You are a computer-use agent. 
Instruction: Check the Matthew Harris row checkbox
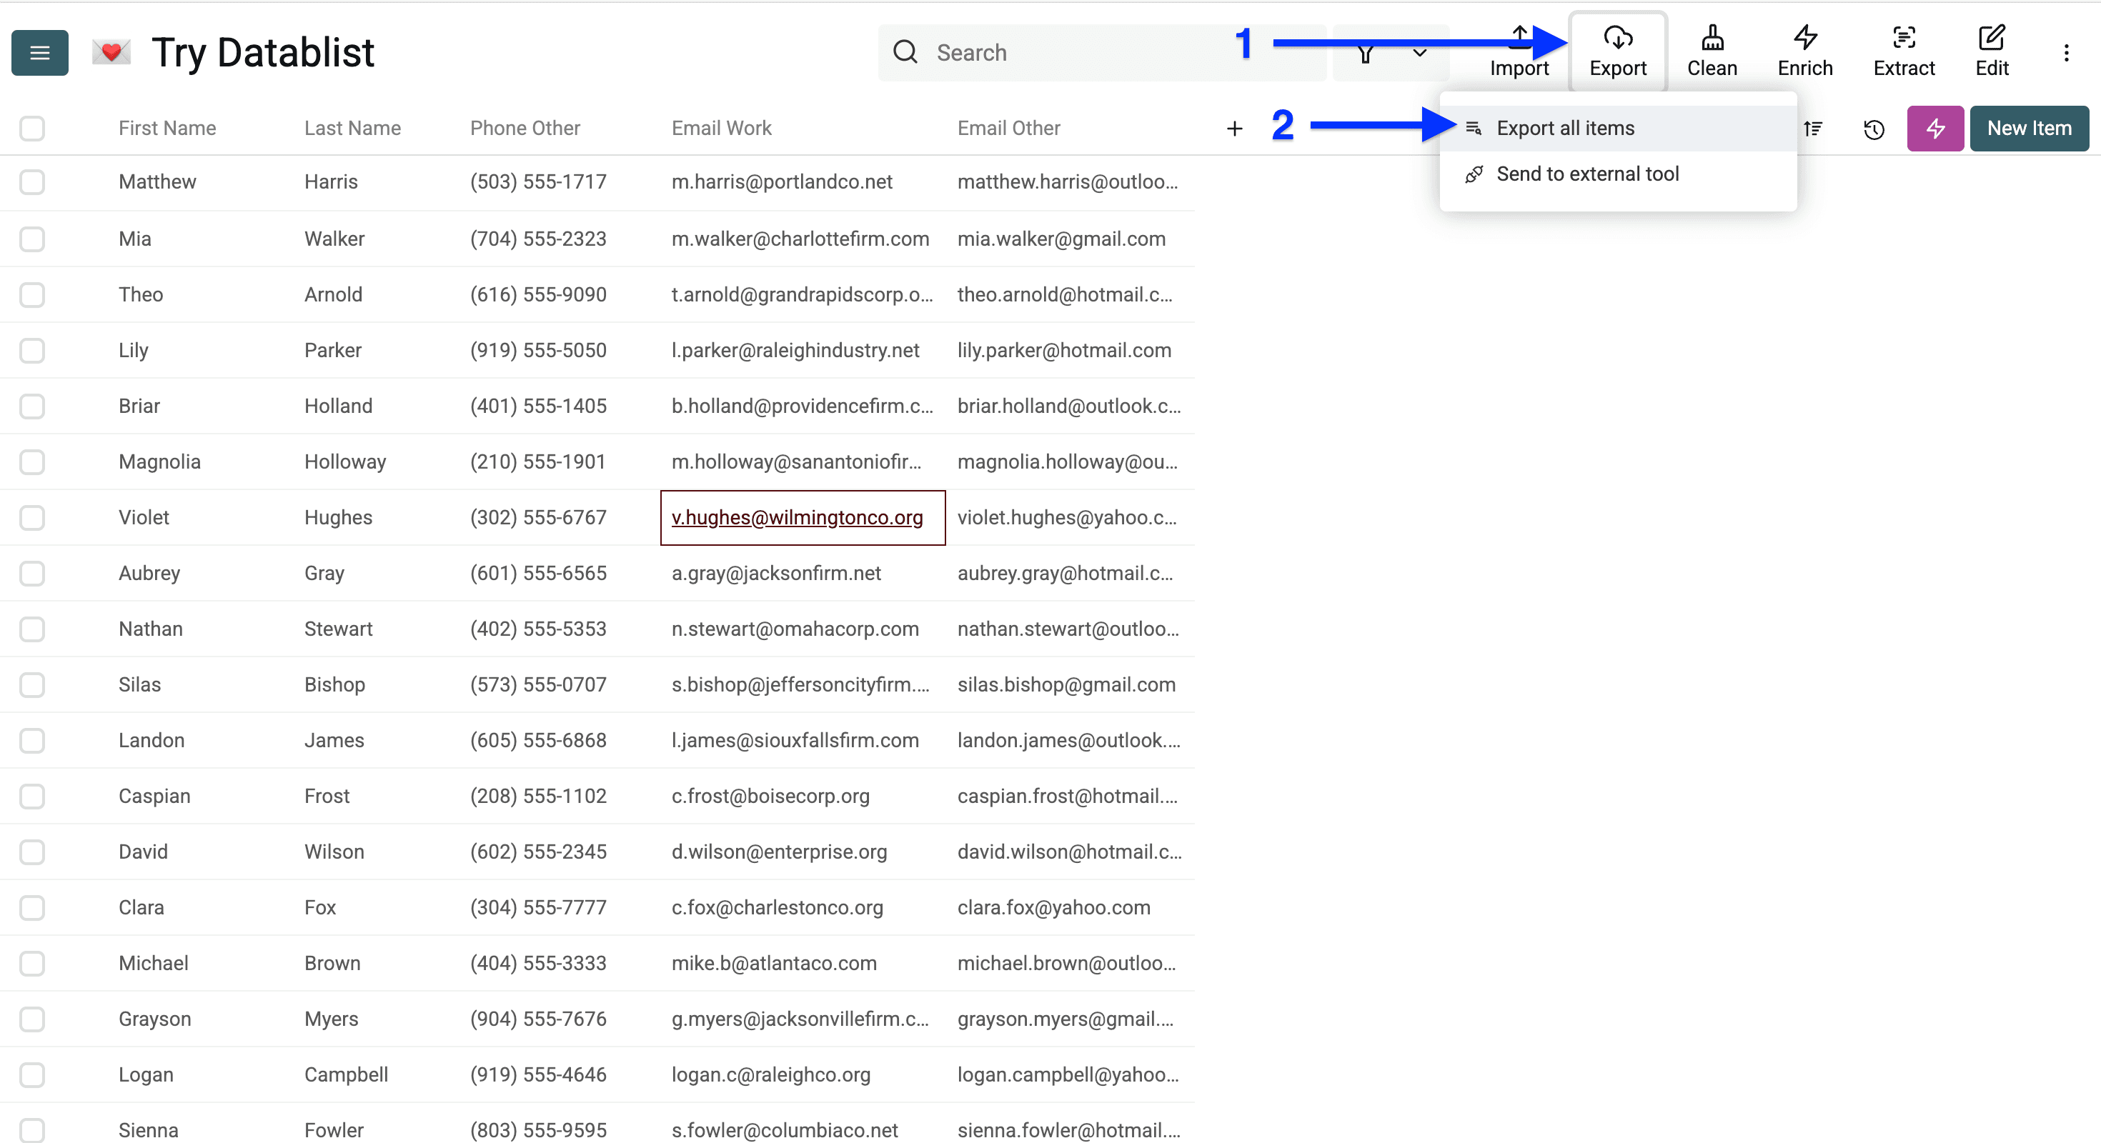coord(32,183)
